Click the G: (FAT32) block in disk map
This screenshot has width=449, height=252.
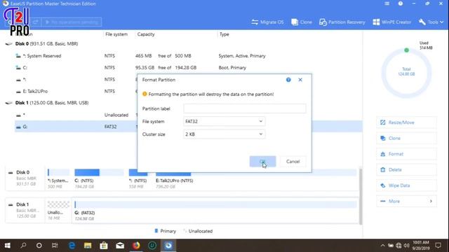pyautogui.click(x=215, y=211)
